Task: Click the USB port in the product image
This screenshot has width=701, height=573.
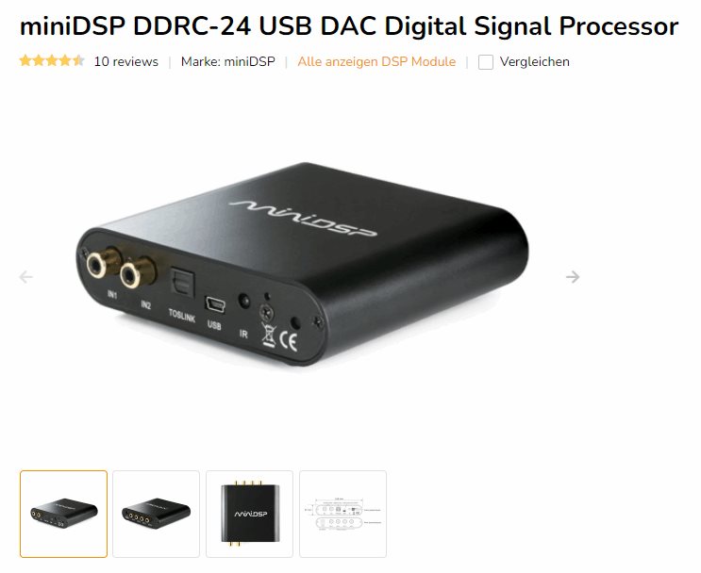Action: 215,304
